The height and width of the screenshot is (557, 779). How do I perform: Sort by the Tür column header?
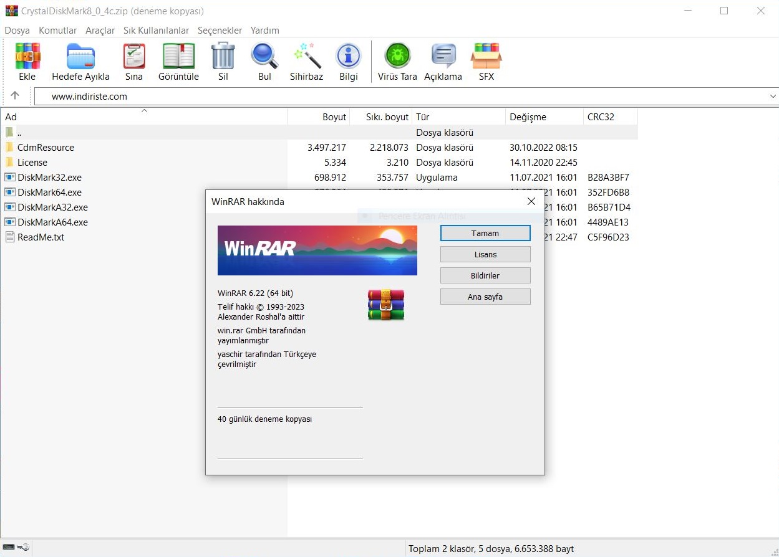pyautogui.click(x=459, y=117)
